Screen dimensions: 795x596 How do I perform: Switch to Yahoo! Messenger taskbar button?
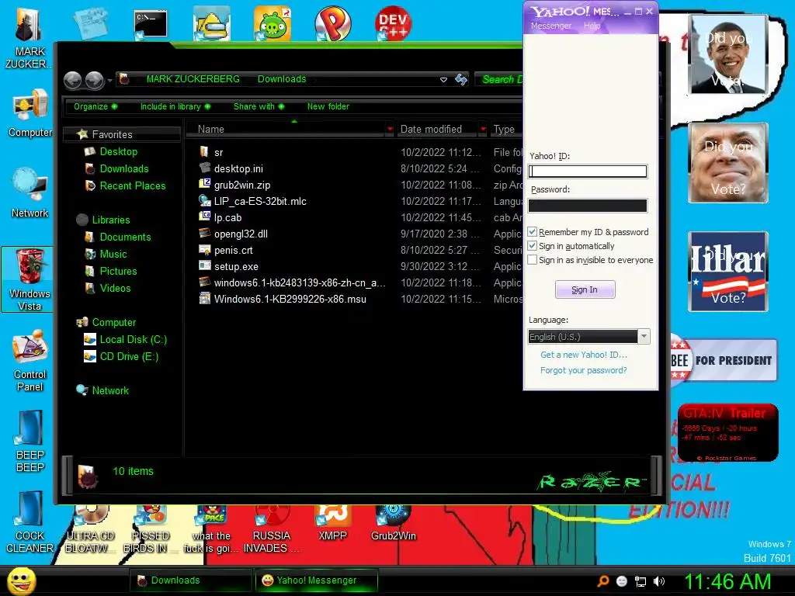point(317,580)
